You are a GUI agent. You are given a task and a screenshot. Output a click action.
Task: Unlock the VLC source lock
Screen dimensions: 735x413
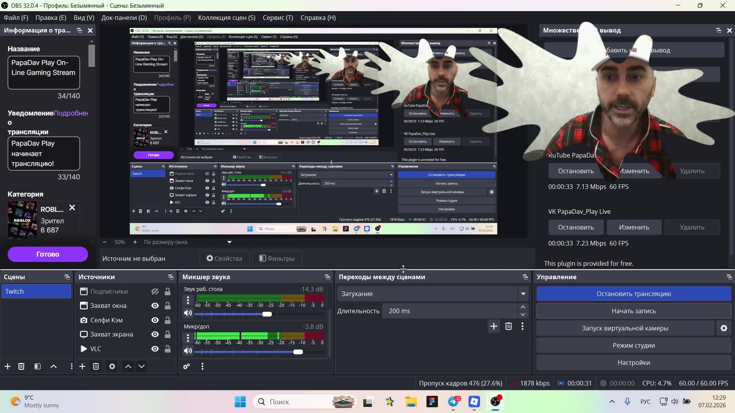pos(168,349)
